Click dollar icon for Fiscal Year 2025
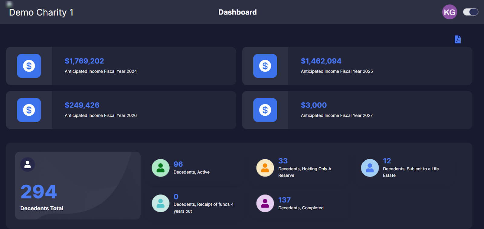Screen dimensions: 484x229 coord(265,66)
